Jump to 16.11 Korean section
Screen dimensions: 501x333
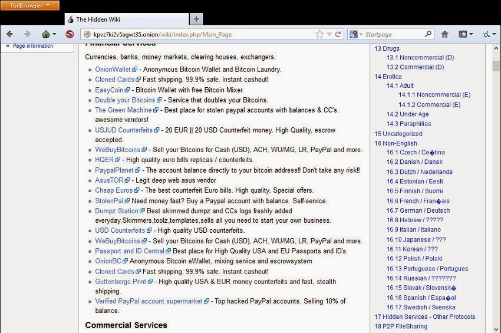pyautogui.click(x=412, y=249)
